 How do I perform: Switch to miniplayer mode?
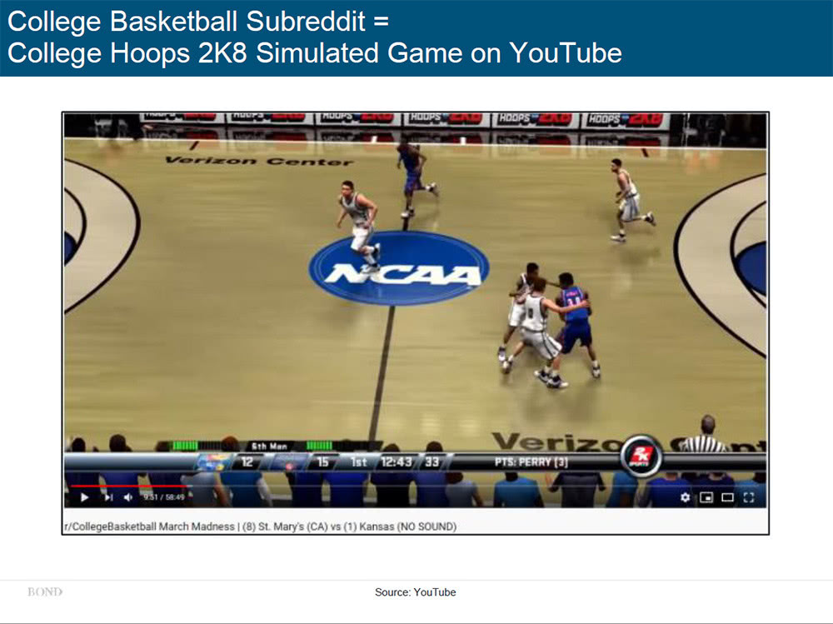point(706,497)
